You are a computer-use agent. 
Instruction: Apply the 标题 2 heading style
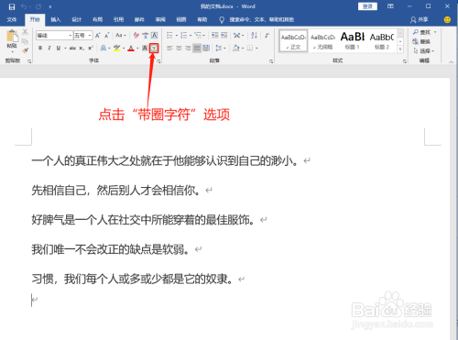382,40
